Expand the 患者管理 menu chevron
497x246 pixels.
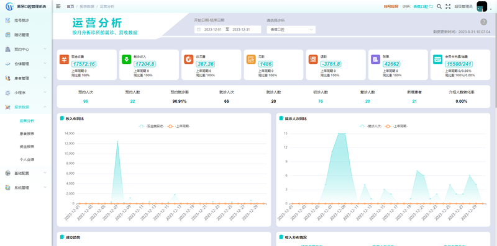pyautogui.click(x=45, y=78)
